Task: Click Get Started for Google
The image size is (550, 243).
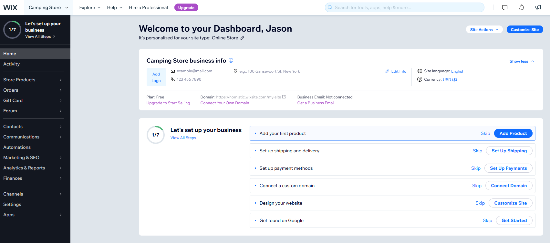Action: click(x=514, y=220)
